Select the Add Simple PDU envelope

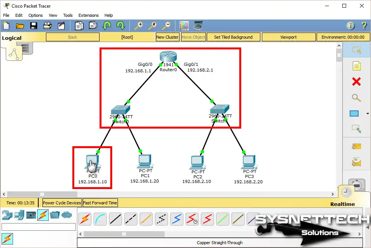pyautogui.click(x=356, y=147)
